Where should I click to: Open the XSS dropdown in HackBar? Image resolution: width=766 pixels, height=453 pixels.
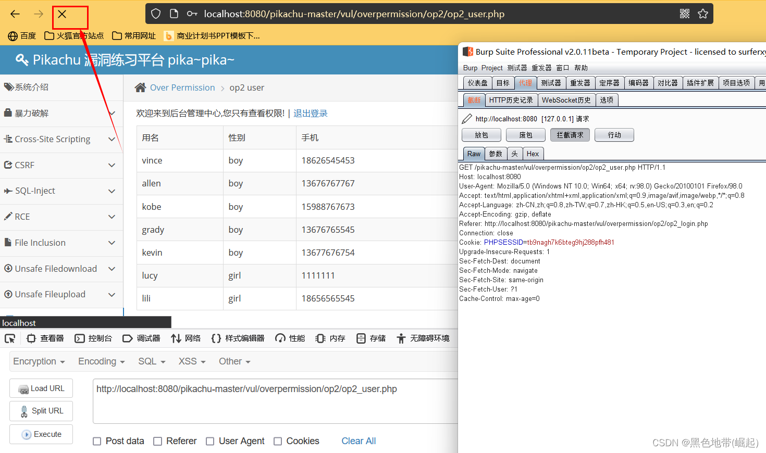click(192, 361)
